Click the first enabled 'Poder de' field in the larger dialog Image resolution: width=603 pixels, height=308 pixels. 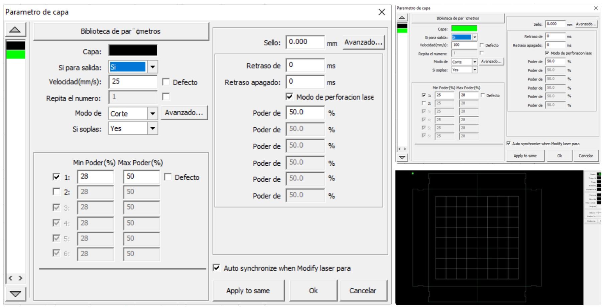point(305,113)
